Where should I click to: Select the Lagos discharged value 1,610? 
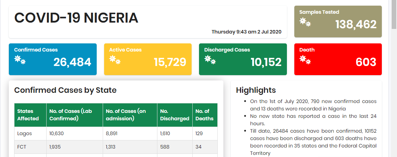(x=165, y=133)
